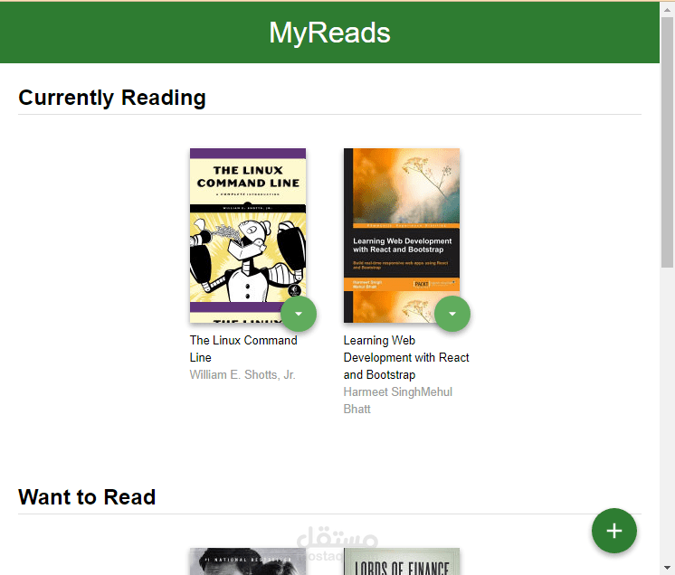Screen dimensions: 675x575
Task: Click the green header bar beside the MyReads title
Action: pyautogui.click(x=129, y=33)
